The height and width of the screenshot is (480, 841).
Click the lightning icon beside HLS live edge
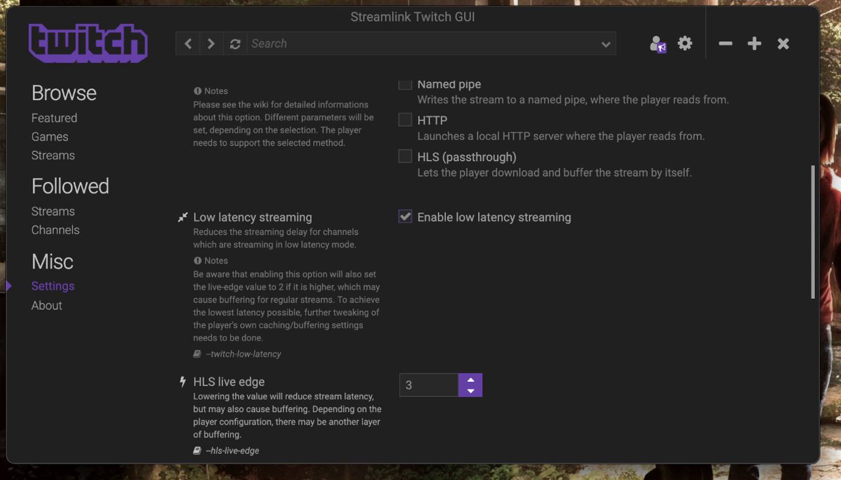point(182,381)
